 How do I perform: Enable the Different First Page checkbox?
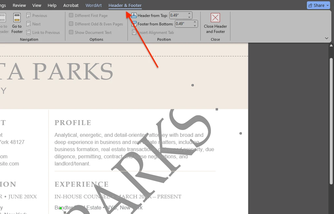71,16
